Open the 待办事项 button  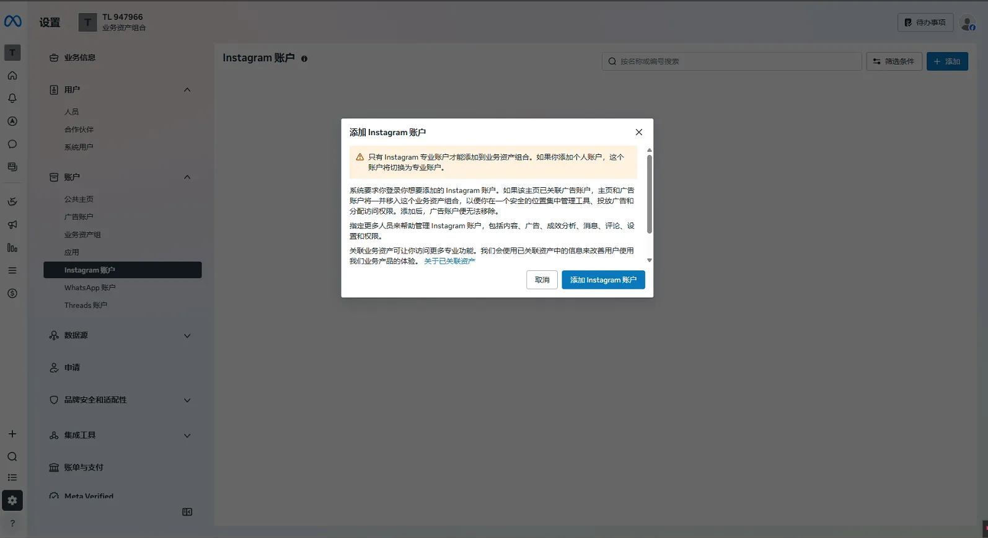925,22
